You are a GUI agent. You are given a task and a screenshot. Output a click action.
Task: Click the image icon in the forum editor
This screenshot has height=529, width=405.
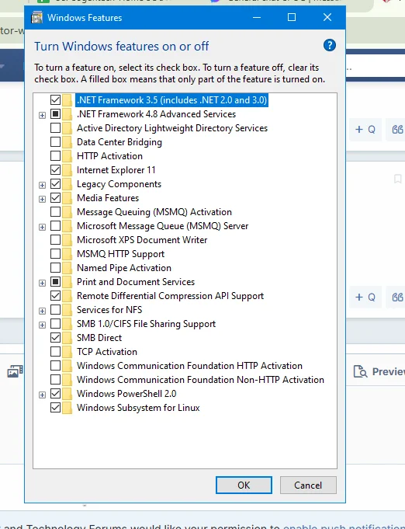(16, 371)
